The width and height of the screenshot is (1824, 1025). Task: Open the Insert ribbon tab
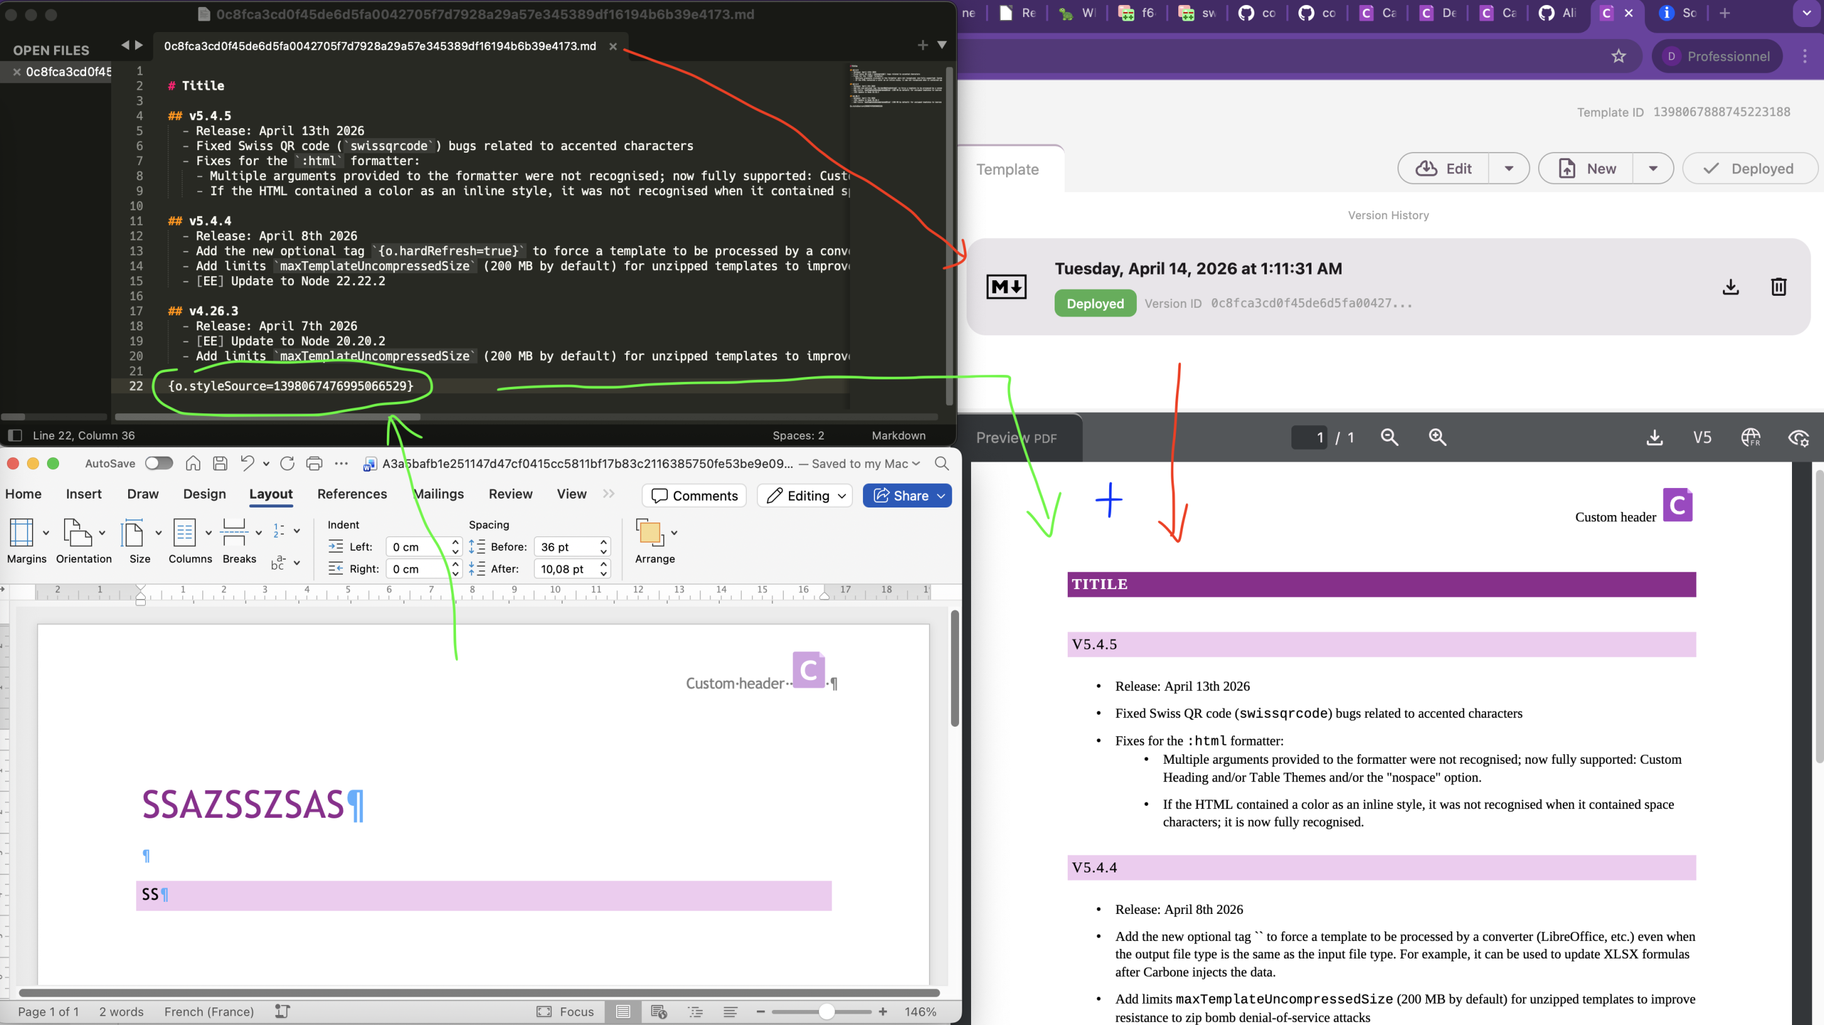84,494
